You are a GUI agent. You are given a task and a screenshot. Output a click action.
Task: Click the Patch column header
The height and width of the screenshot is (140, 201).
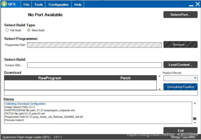click(125, 78)
